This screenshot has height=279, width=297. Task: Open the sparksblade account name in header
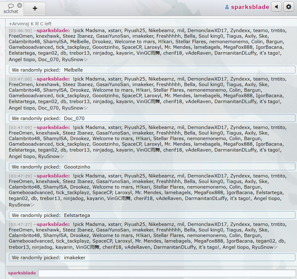[x=250, y=7]
